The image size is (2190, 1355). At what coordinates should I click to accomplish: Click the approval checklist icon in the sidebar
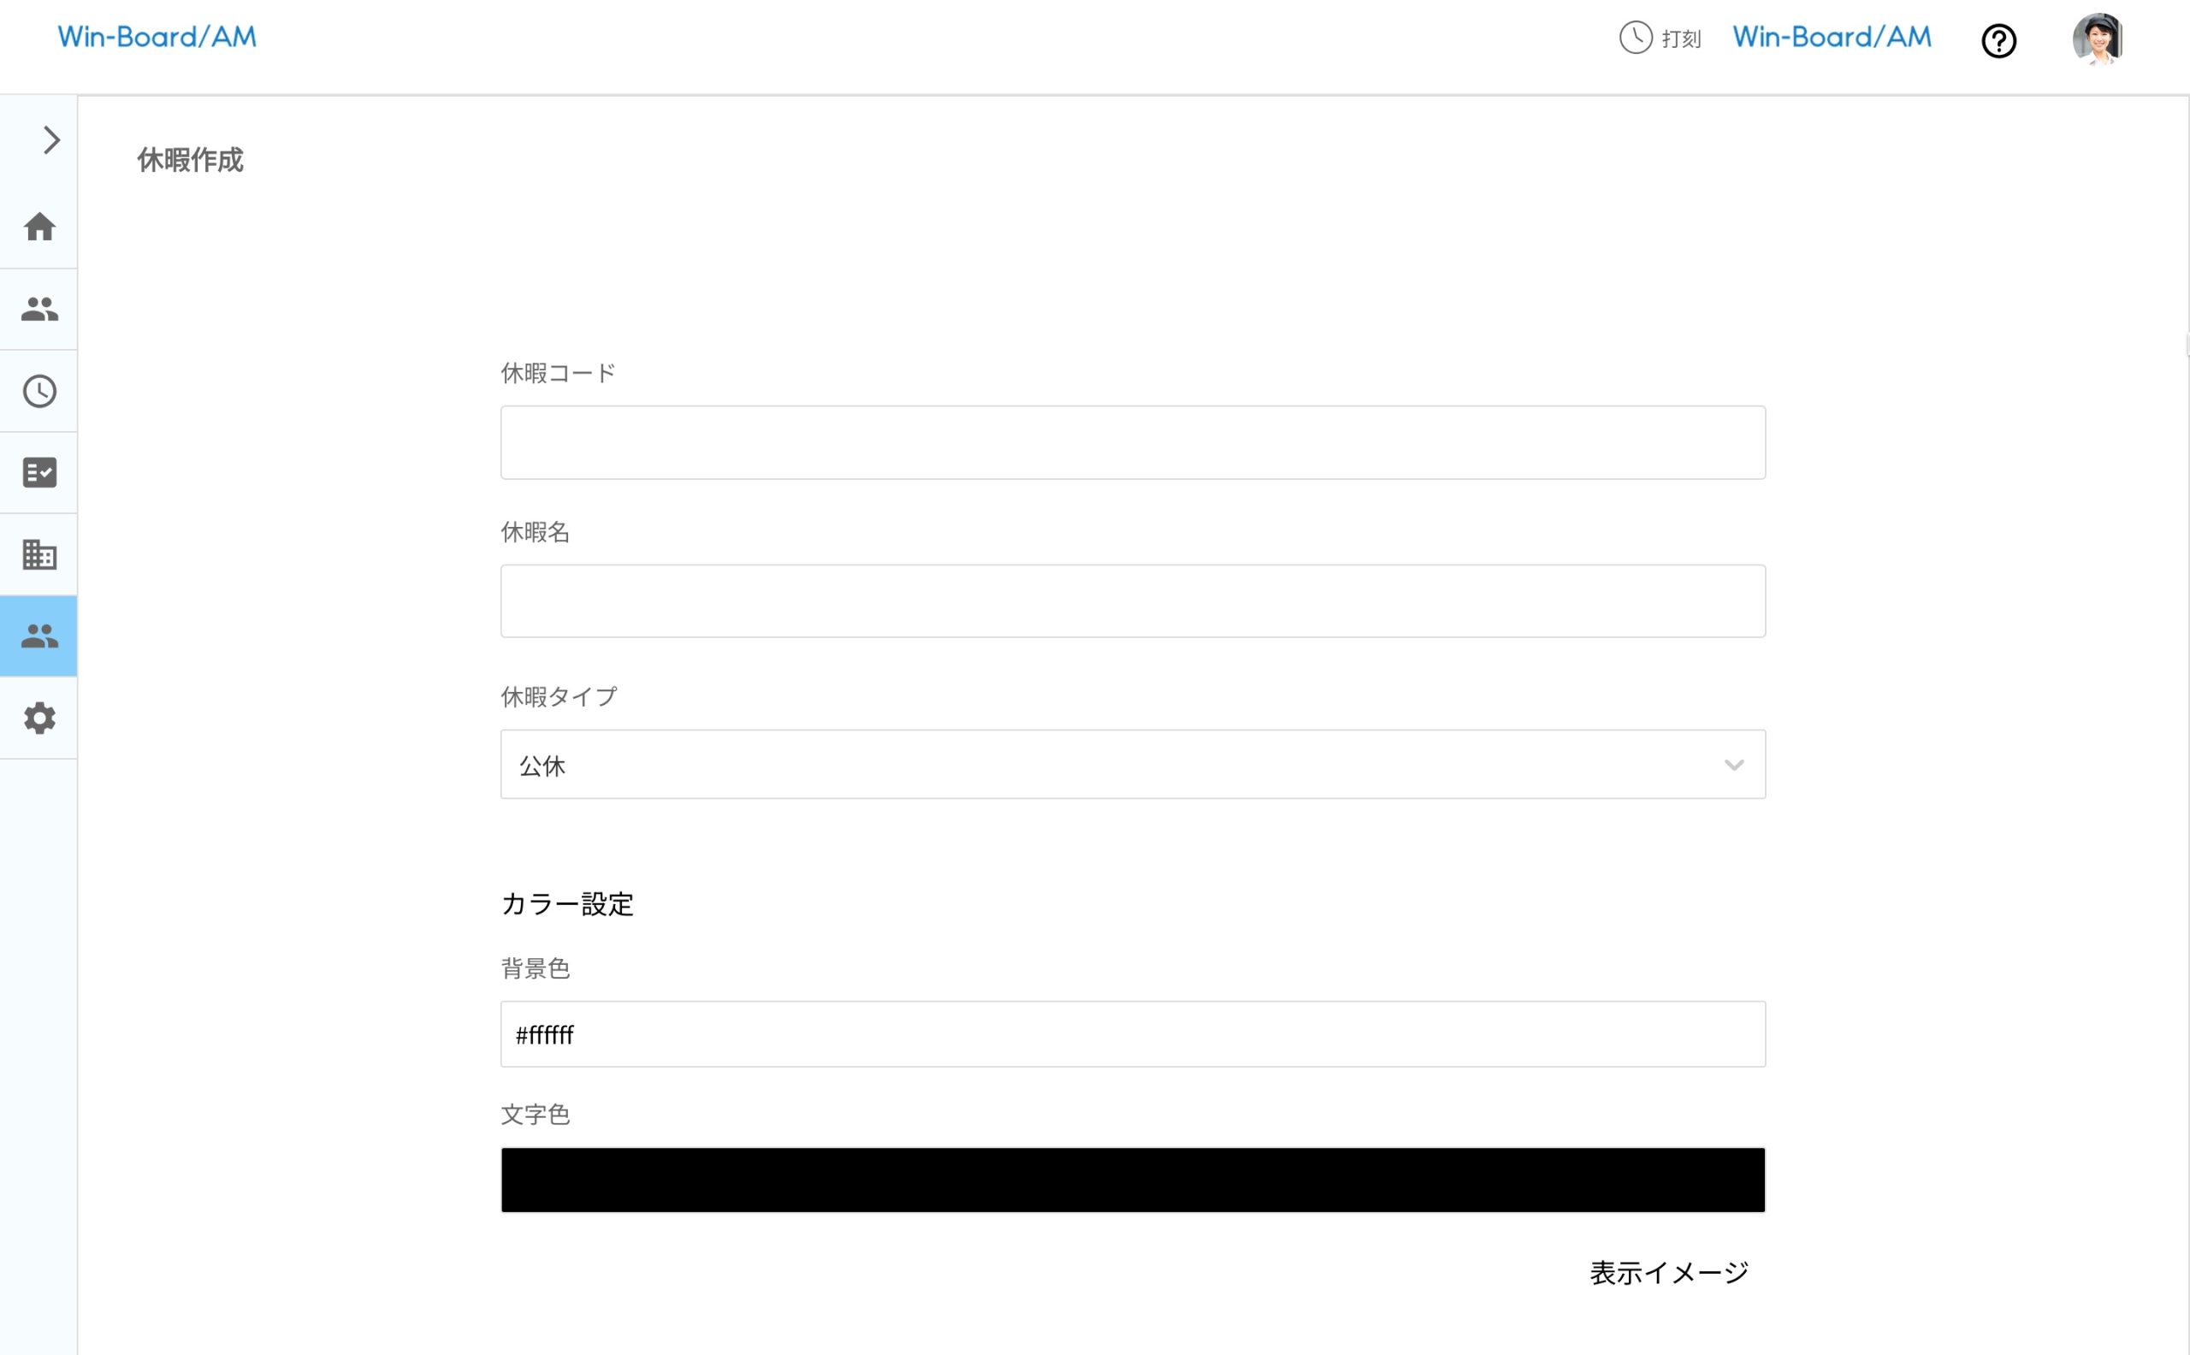pos(38,472)
